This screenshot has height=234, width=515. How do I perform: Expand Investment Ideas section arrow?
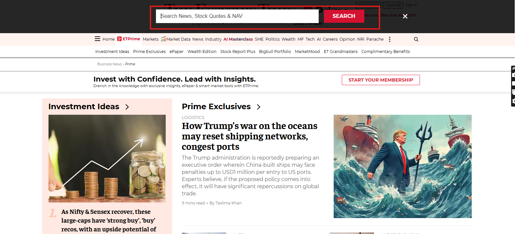coord(127,107)
